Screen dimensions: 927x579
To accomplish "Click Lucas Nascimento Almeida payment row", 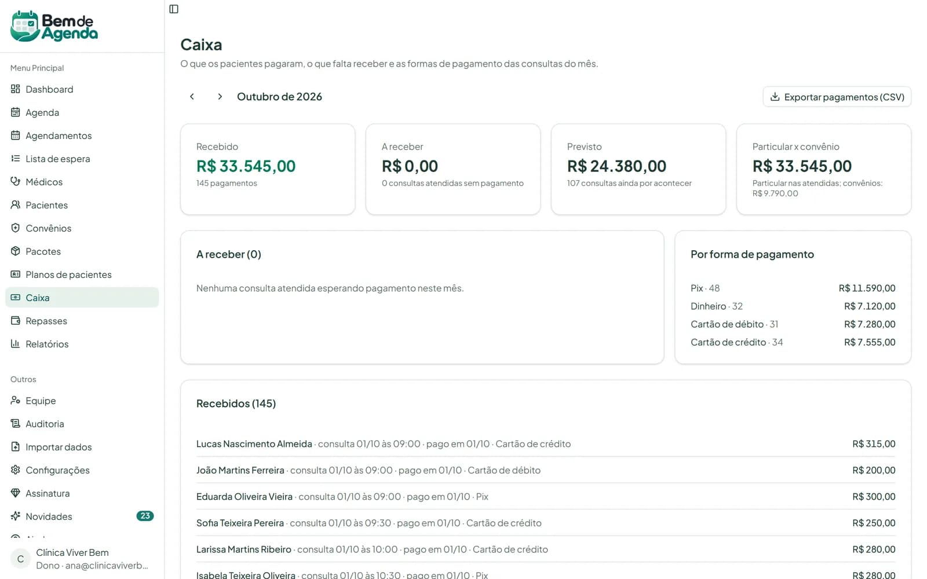I will 546,444.
